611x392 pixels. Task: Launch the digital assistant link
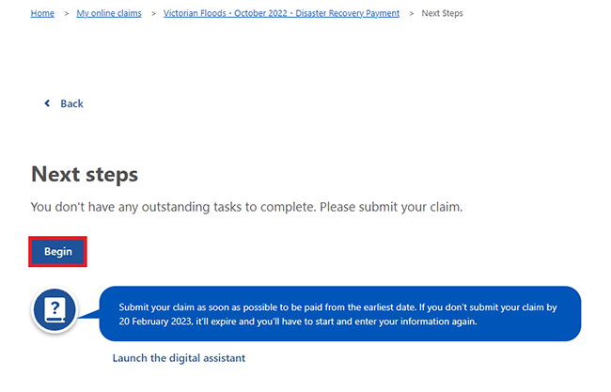(179, 358)
